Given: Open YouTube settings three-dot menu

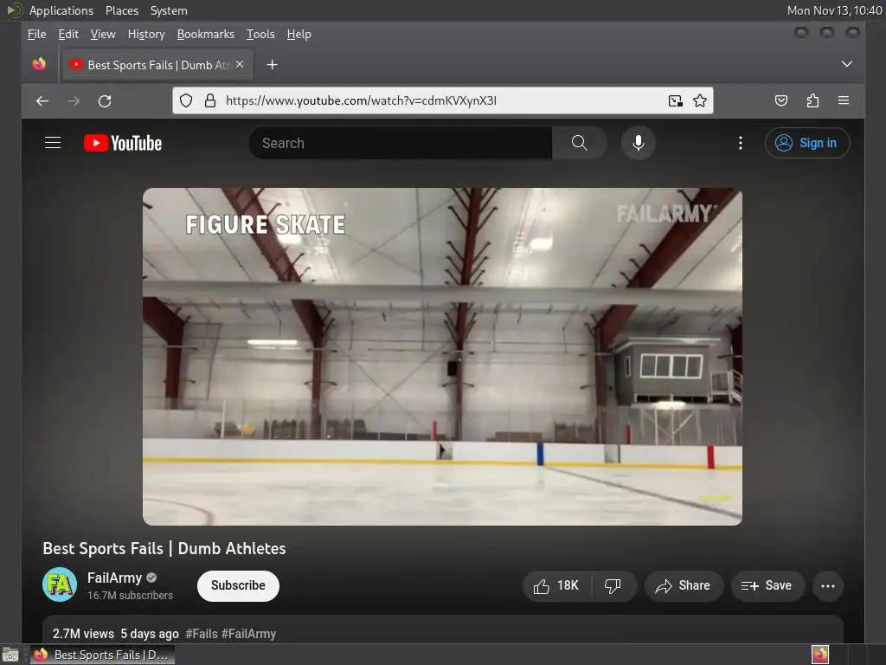Looking at the screenshot, I should [741, 143].
